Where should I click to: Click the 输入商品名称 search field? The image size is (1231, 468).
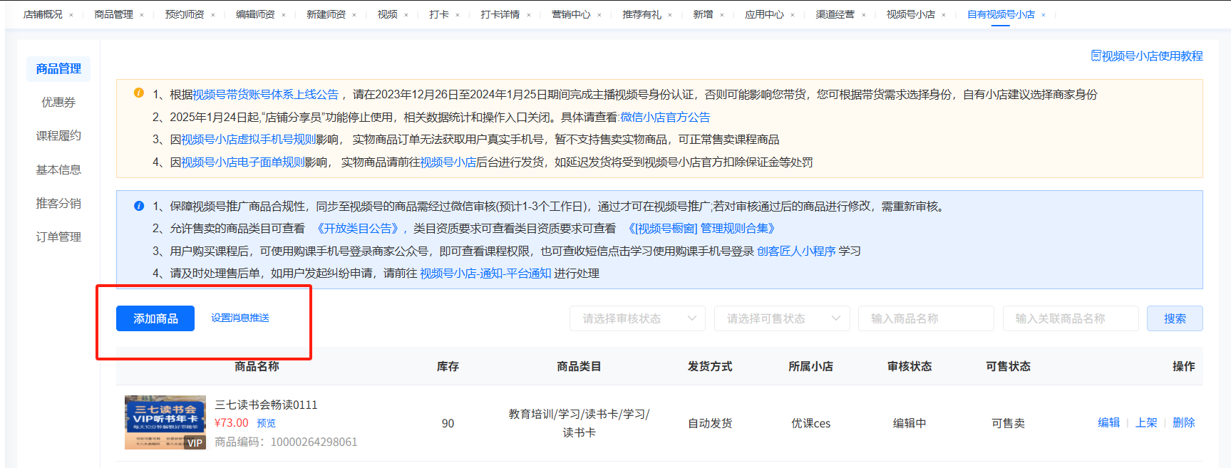tap(926, 318)
